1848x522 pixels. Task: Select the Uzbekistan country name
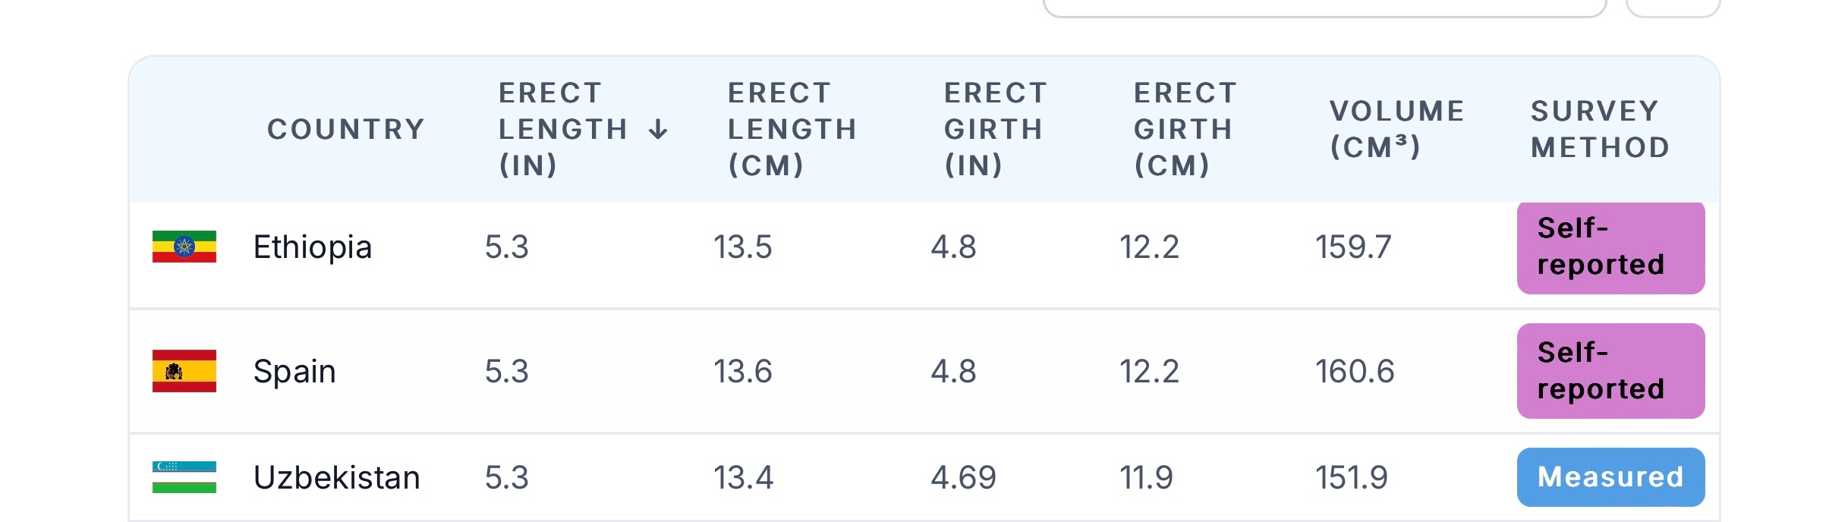[x=336, y=478]
